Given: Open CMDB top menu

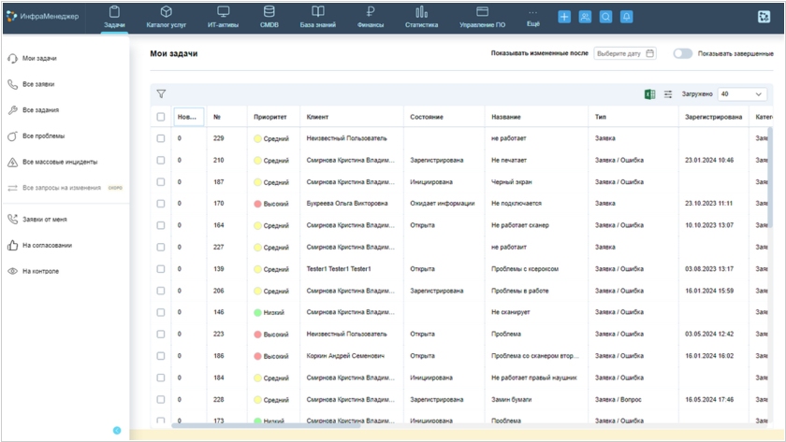Looking at the screenshot, I should coord(269,17).
